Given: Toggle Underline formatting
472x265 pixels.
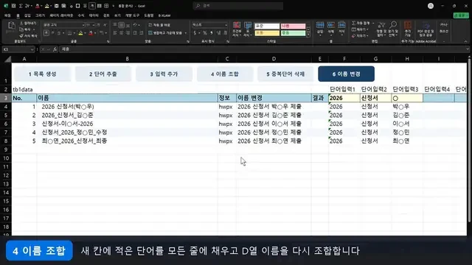Looking at the screenshot, I should 59,33.
